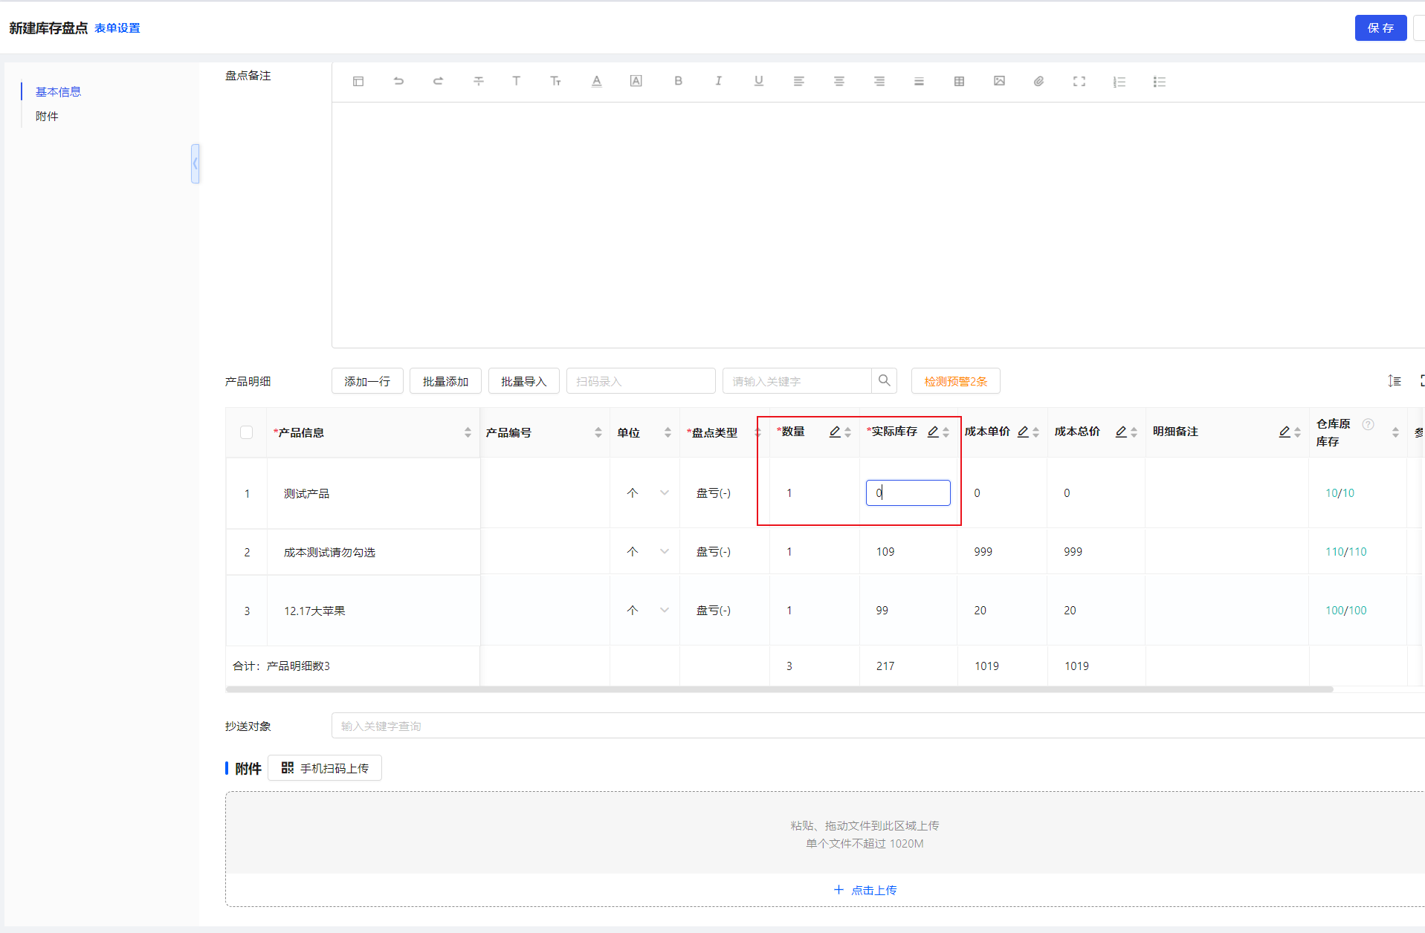
Task: Click the edit pencil beside 数量 header
Action: point(835,432)
